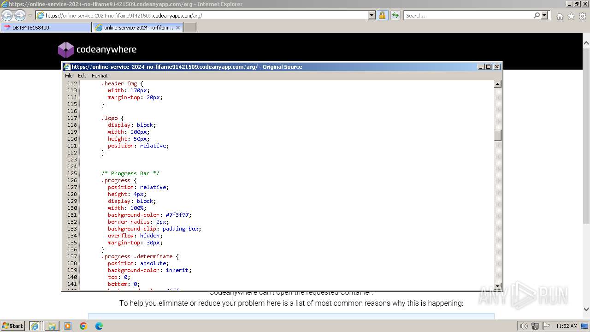Click the source viewer scrollbar thumb
This screenshot has width=590, height=332.
[x=498, y=135]
